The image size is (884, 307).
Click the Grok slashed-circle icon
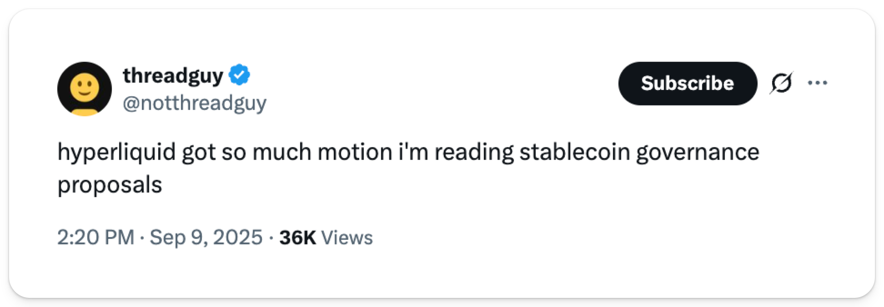point(781,83)
